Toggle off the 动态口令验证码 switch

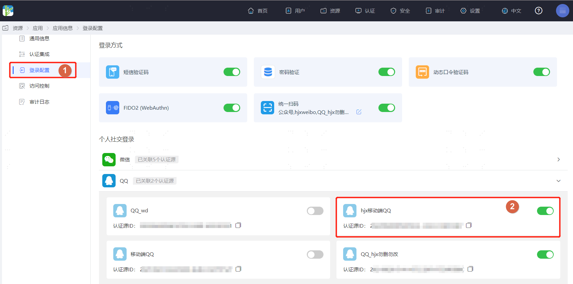(x=542, y=72)
